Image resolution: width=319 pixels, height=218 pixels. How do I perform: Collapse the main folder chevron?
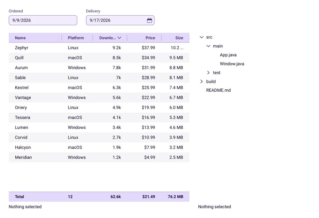coord(208,46)
